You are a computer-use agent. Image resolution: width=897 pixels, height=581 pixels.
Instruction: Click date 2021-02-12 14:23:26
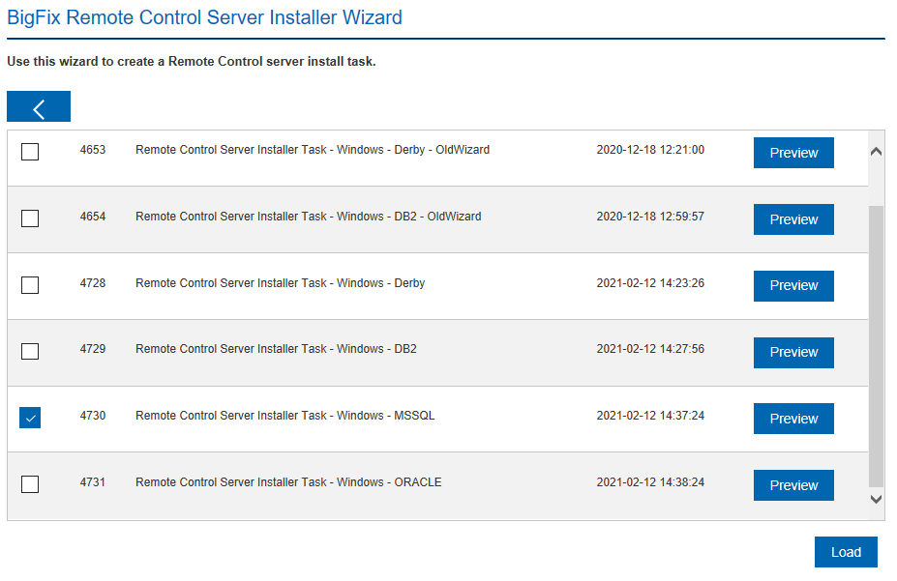[x=650, y=283]
